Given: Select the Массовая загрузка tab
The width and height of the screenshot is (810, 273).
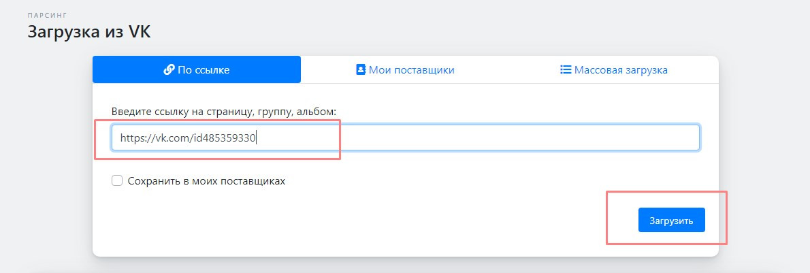Looking at the screenshot, I should coord(613,69).
